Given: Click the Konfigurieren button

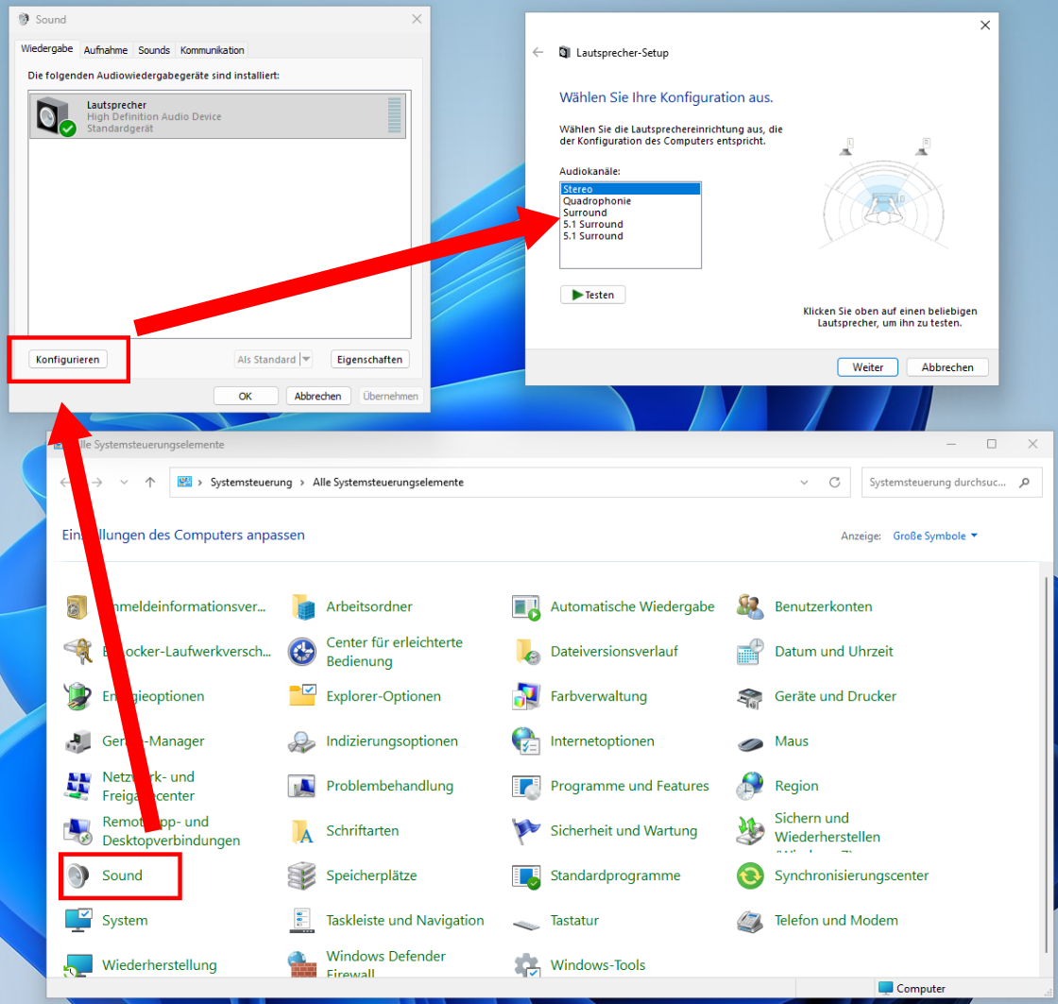Looking at the screenshot, I should tap(68, 360).
